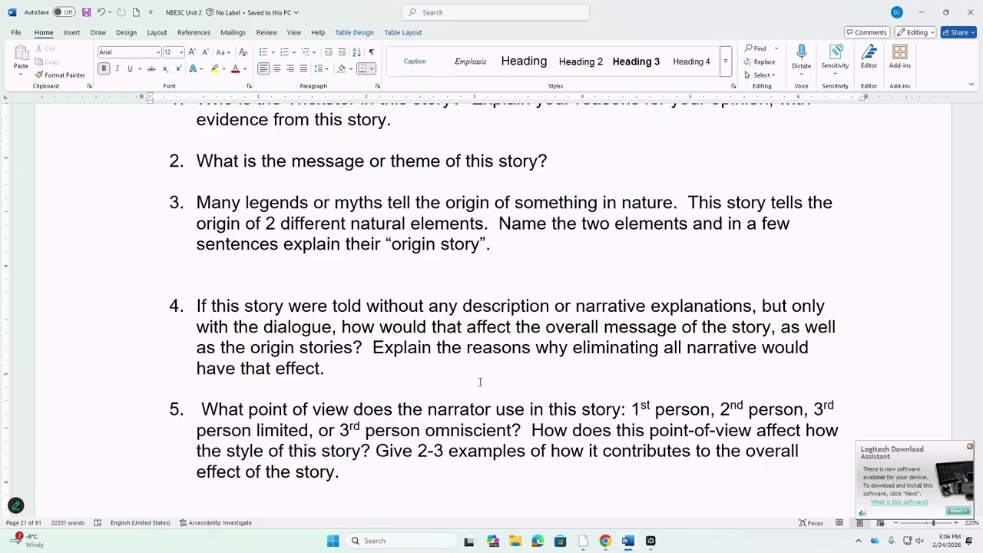Clear all formatting icon
The height and width of the screenshot is (553, 983).
(x=243, y=52)
